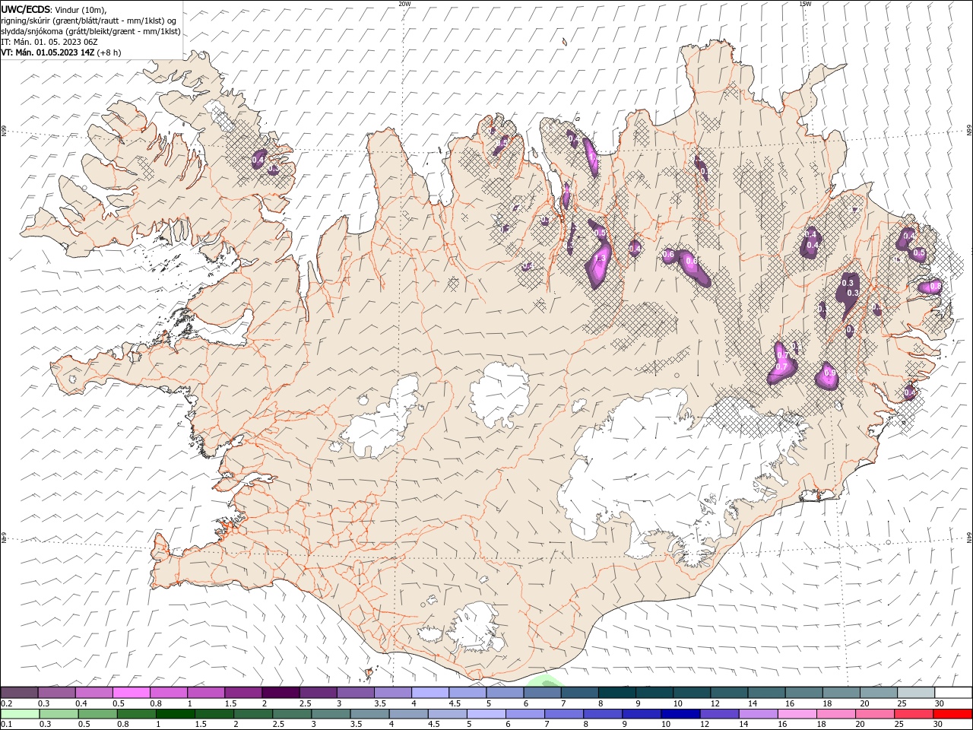Click the 'slydda/snjókoma' description line in the legend
Image resolution: width=973 pixels, height=730 pixels.
91,31
